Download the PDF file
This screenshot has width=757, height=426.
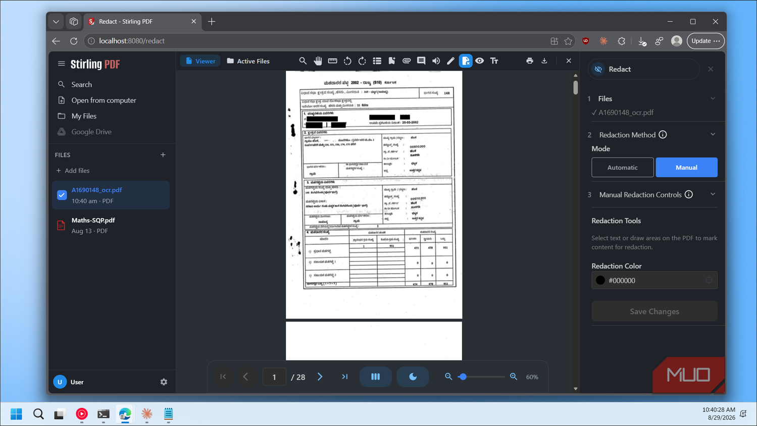pyautogui.click(x=544, y=61)
